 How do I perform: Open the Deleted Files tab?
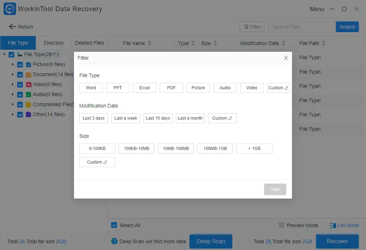coord(89,43)
